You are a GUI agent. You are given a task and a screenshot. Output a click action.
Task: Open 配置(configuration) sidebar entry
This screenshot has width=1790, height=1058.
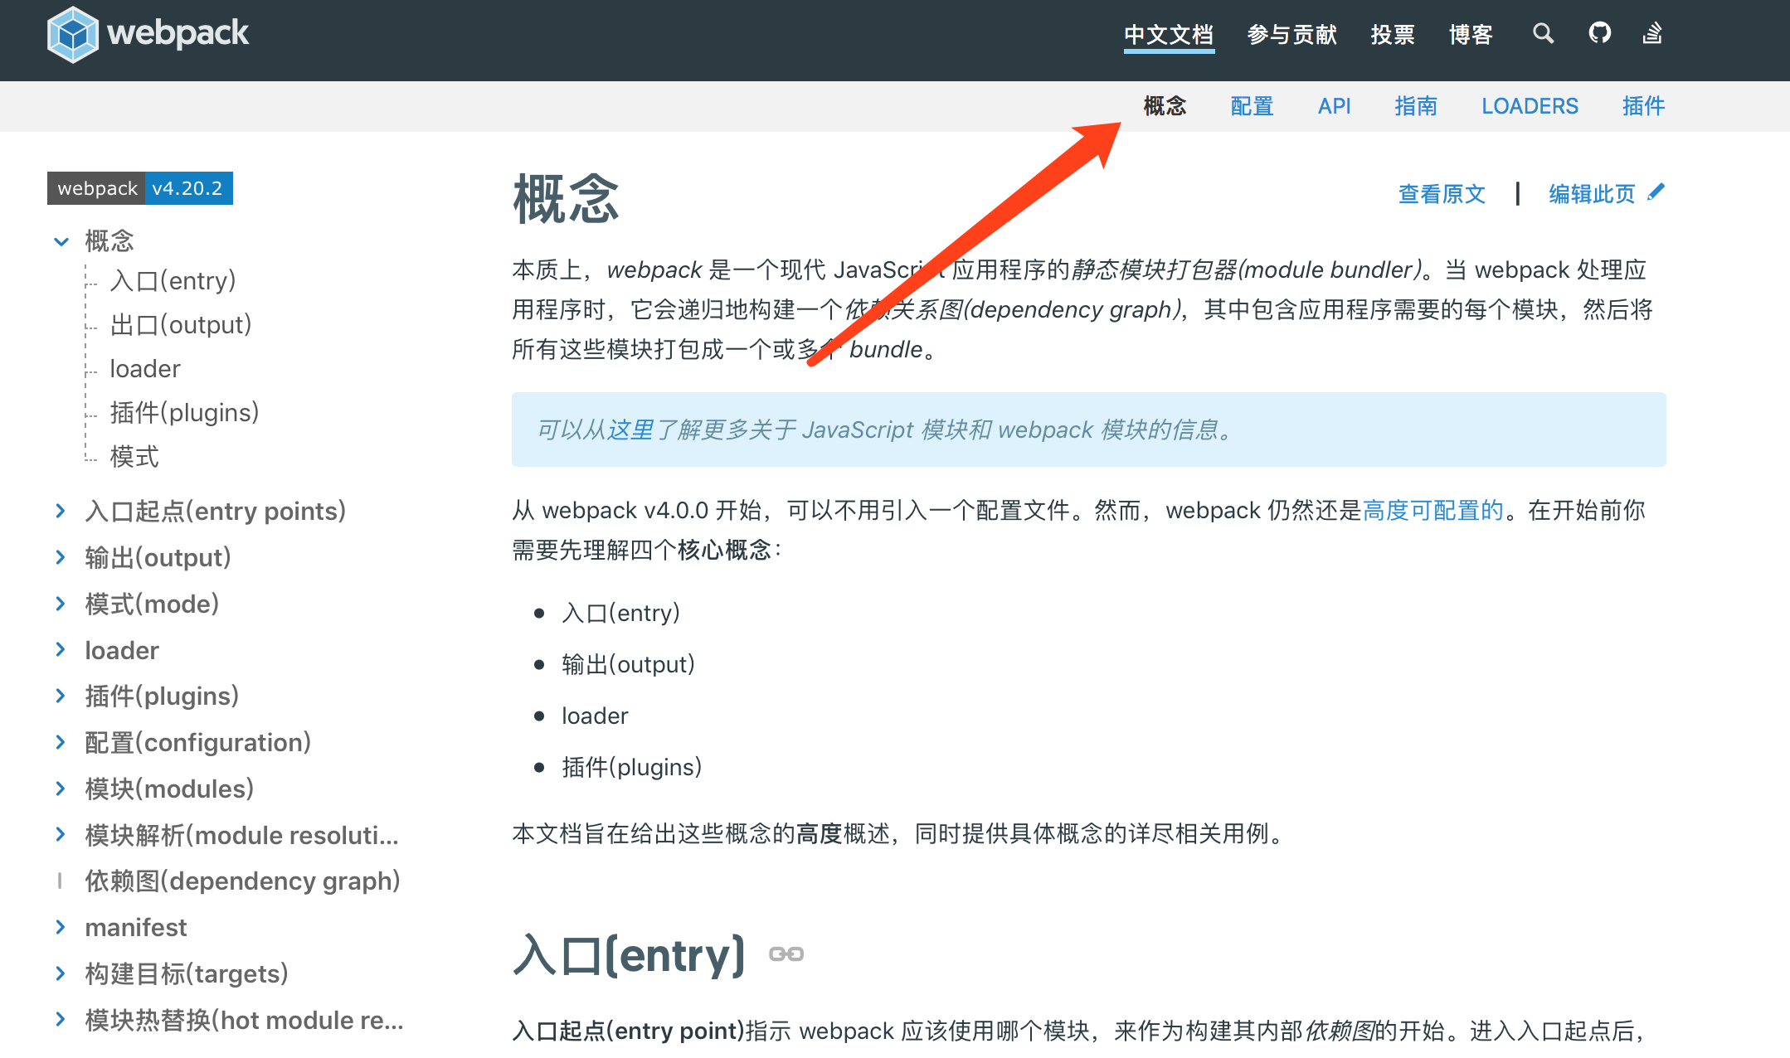coord(198,742)
